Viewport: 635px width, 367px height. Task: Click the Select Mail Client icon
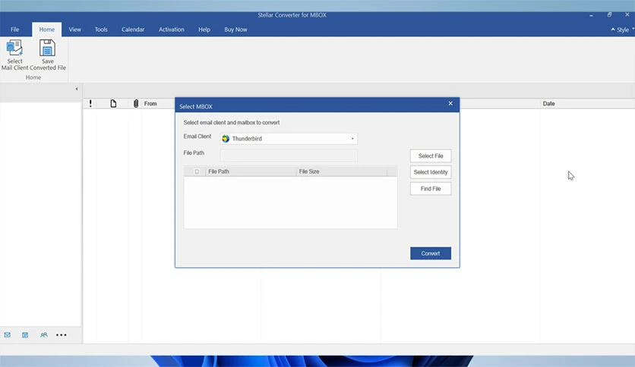[x=14, y=48]
